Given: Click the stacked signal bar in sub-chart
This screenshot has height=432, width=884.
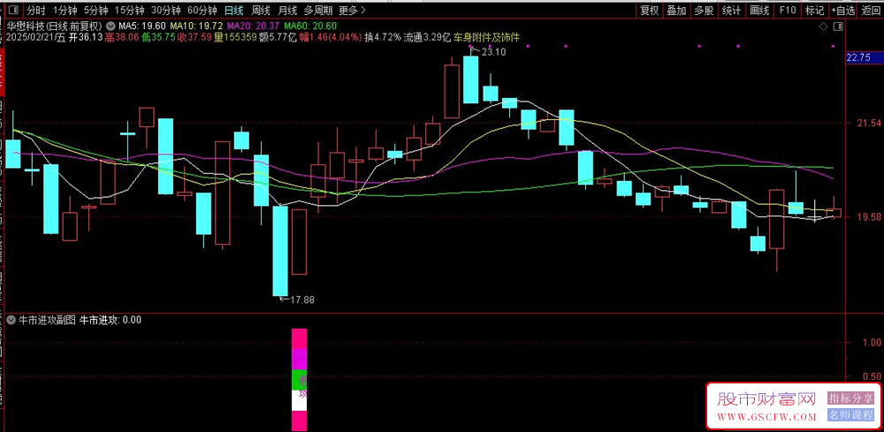Looking at the screenshot, I should pos(300,380).
